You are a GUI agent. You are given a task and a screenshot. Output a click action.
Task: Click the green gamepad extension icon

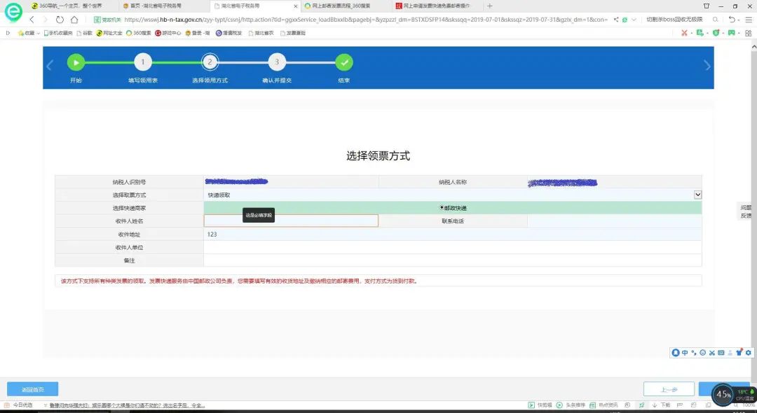click(732, 33)
